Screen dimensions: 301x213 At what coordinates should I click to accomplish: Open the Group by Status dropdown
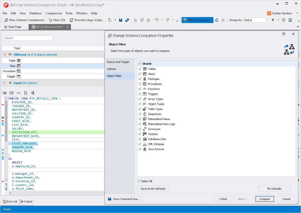coord(266,20)
